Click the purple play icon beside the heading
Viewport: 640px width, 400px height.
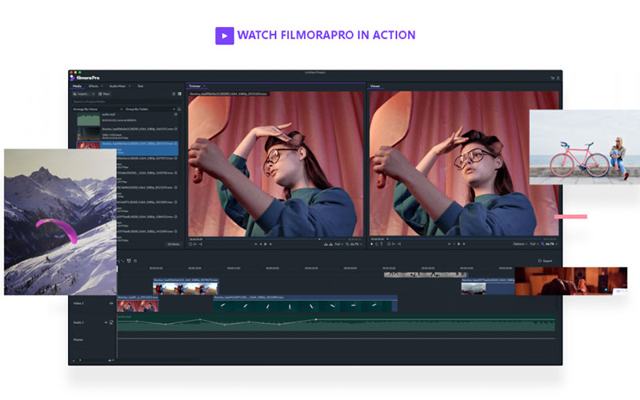click(225, 35)
